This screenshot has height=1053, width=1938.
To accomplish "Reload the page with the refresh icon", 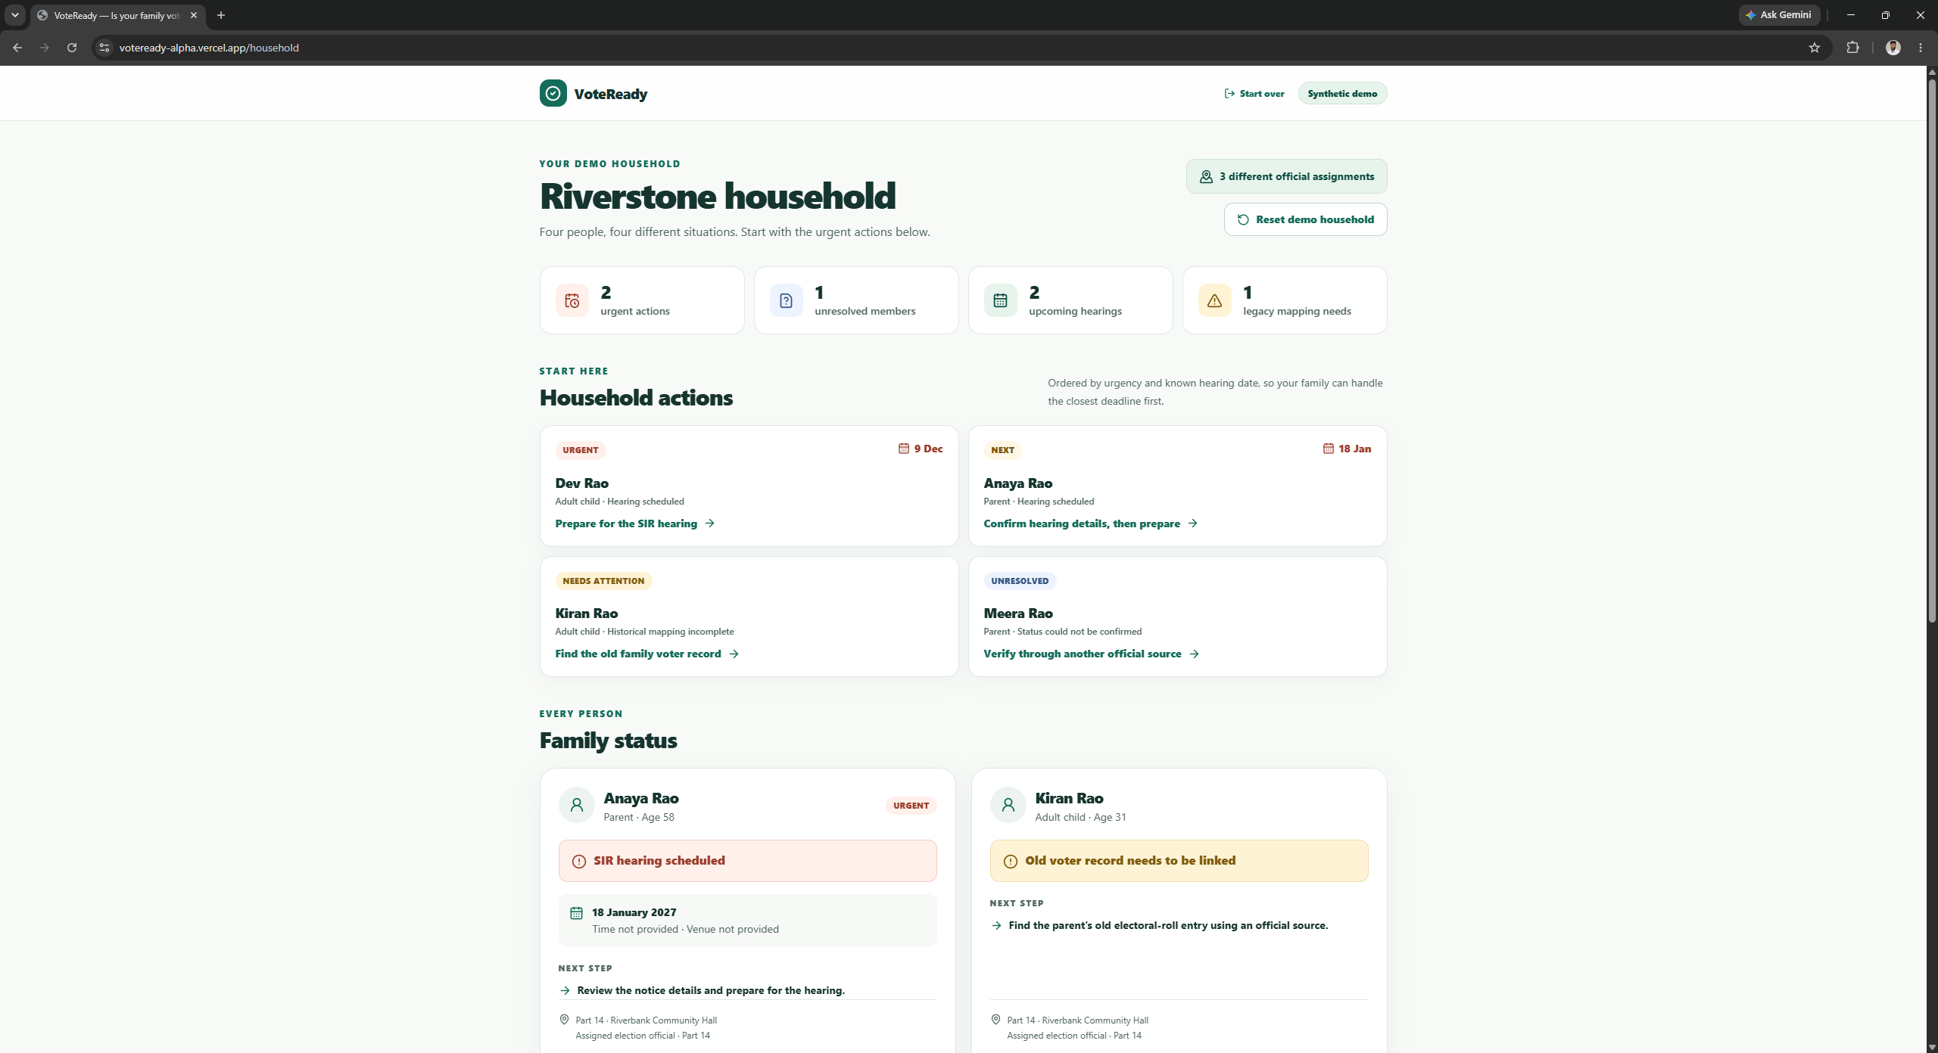I will point(72,48).
